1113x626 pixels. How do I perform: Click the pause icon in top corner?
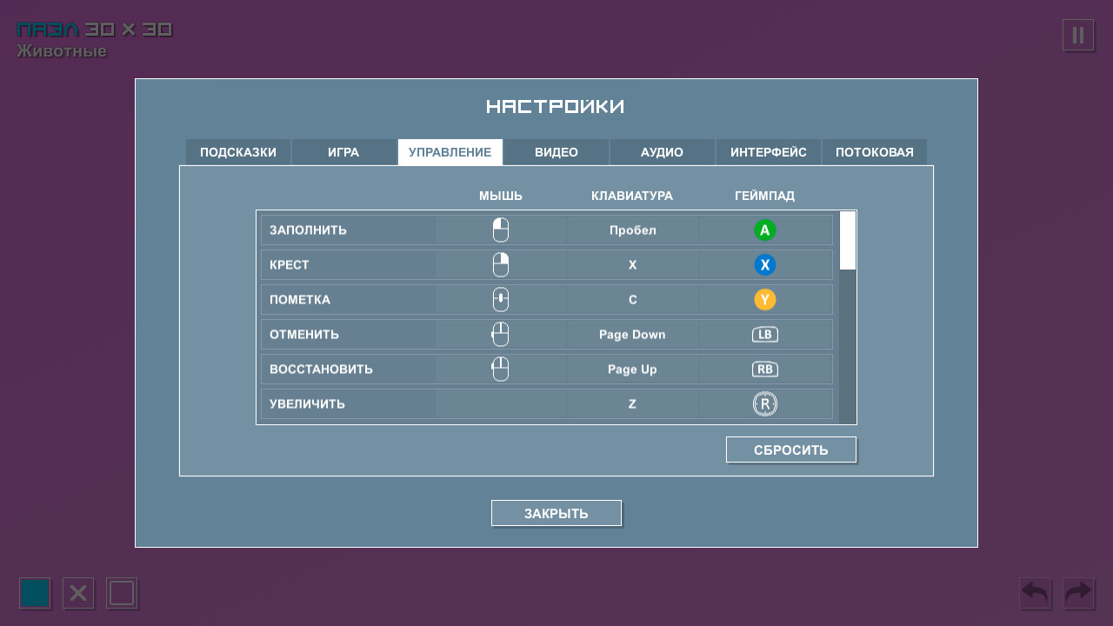1078,35
